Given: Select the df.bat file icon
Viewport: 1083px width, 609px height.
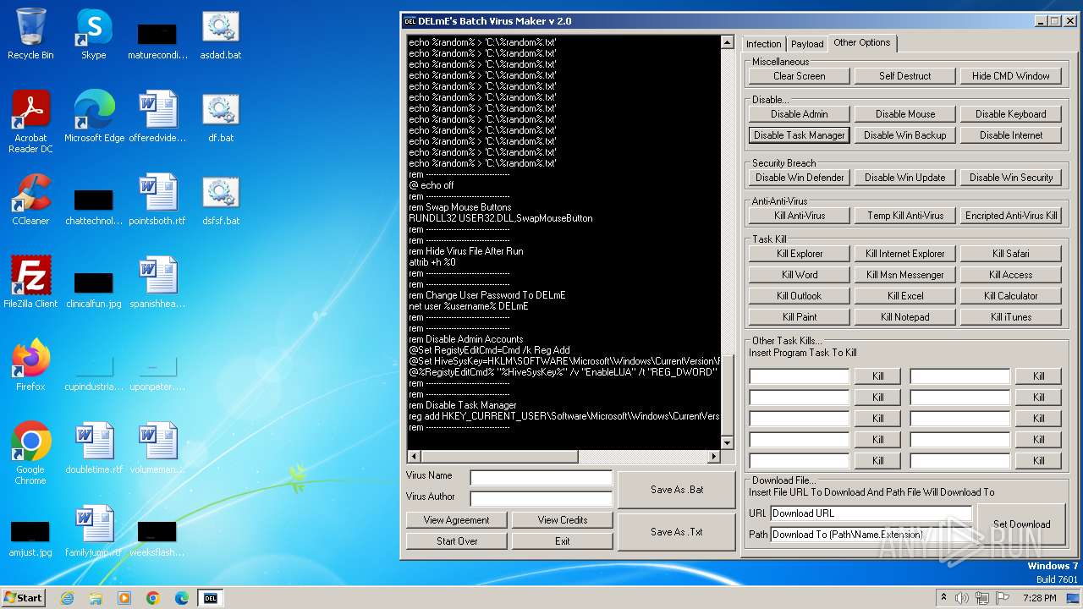Looking at the screenshot, I should 220,117.
